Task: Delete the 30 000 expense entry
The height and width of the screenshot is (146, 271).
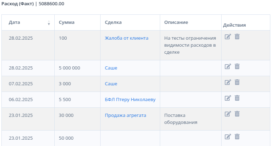Action: click(237, 114)
